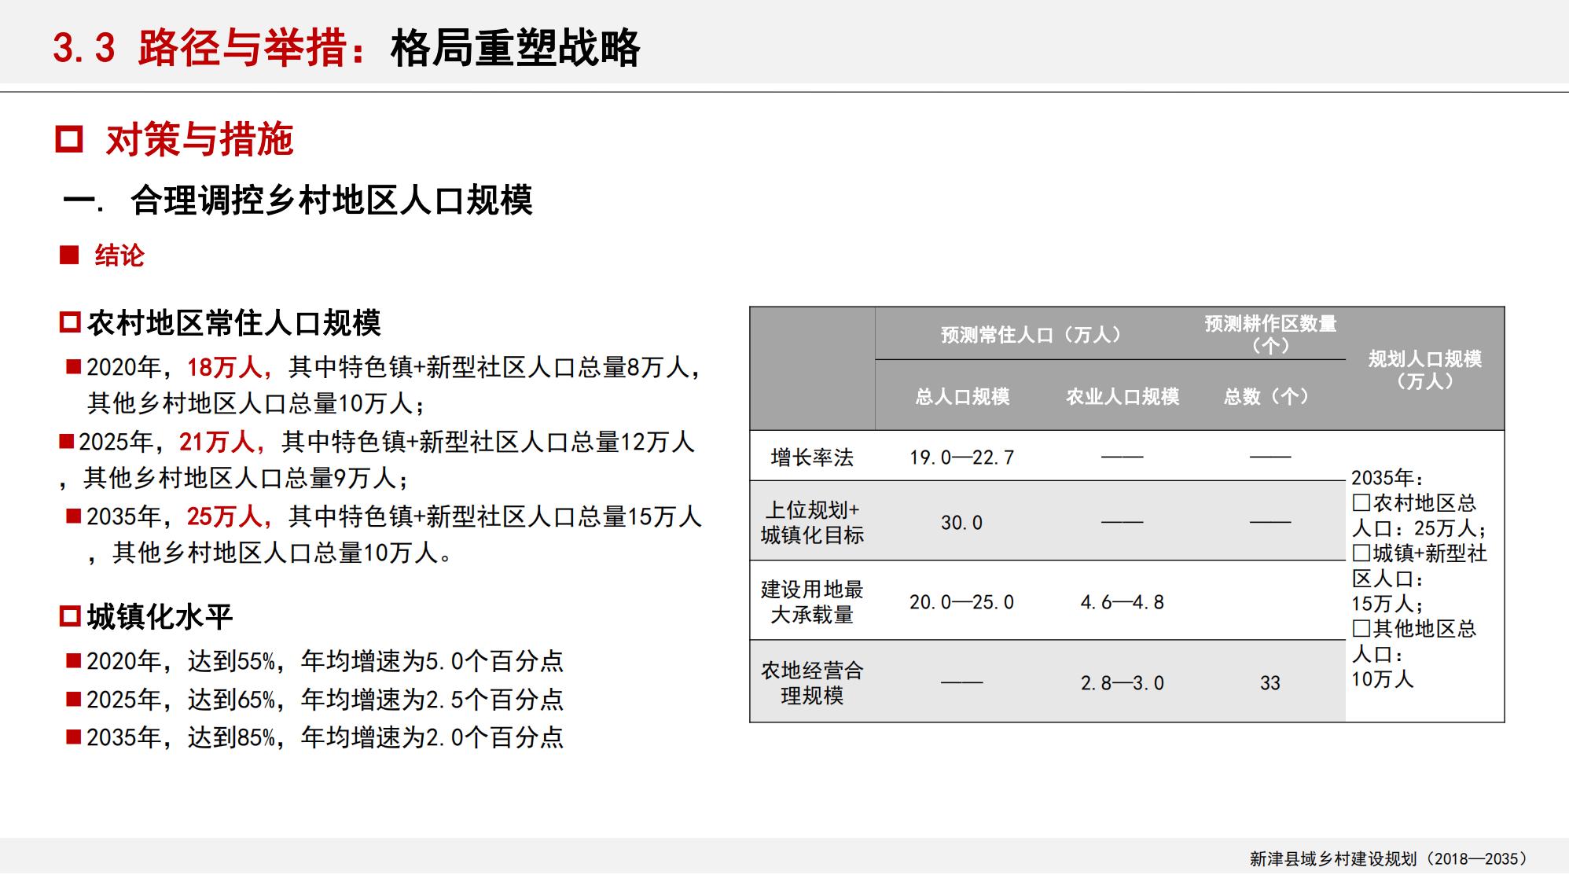Select the line '其他乡村地区人口总量9万人；'
Screen dimensions: 1569x882
(245, 477)
